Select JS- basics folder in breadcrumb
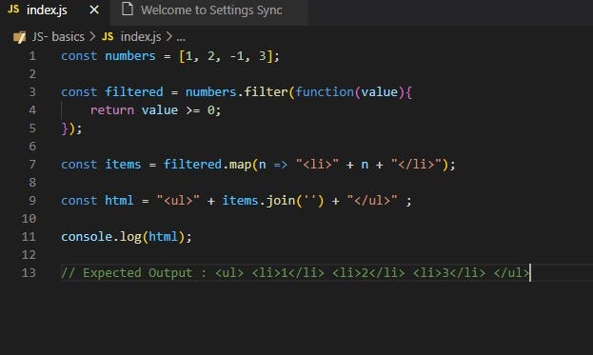Screen dimensions: 593x355 [58, 37]
